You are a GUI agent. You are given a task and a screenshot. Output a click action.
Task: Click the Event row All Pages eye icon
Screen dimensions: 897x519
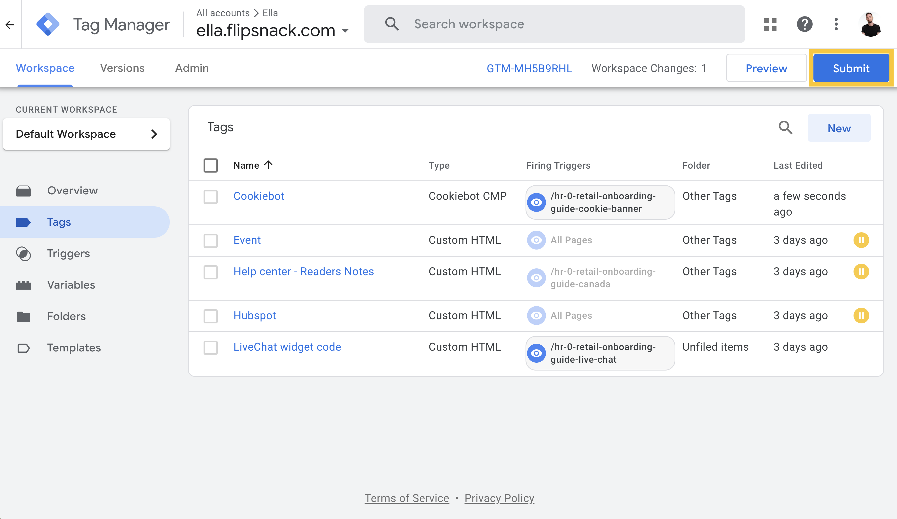[x=537, y=240]
